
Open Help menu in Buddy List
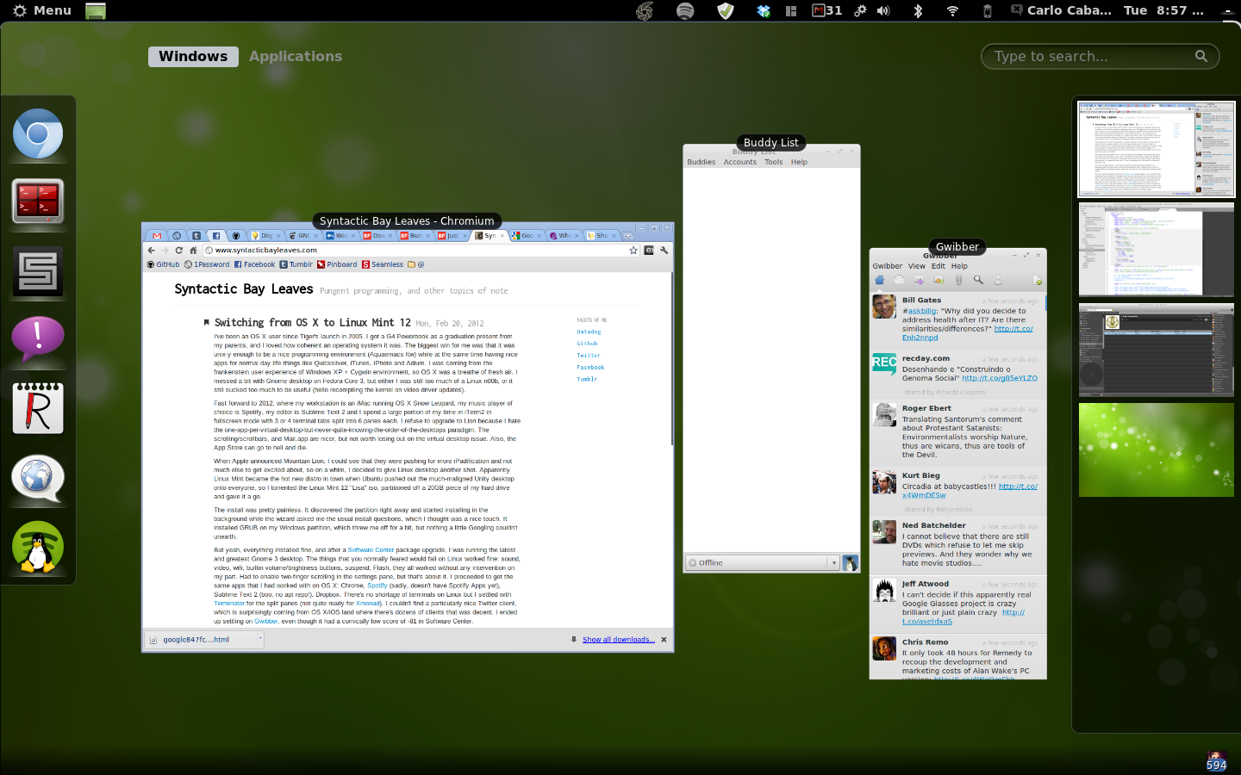coord(799,162)
